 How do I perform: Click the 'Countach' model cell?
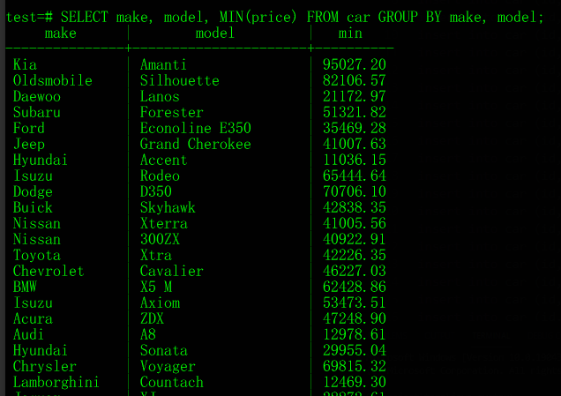172,382
